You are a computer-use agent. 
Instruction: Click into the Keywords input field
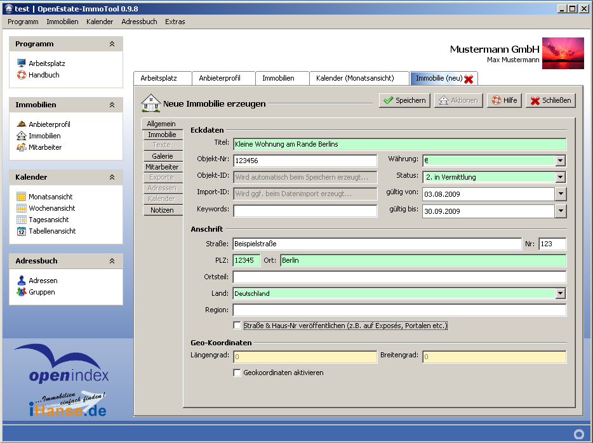[x=305, y=211]
